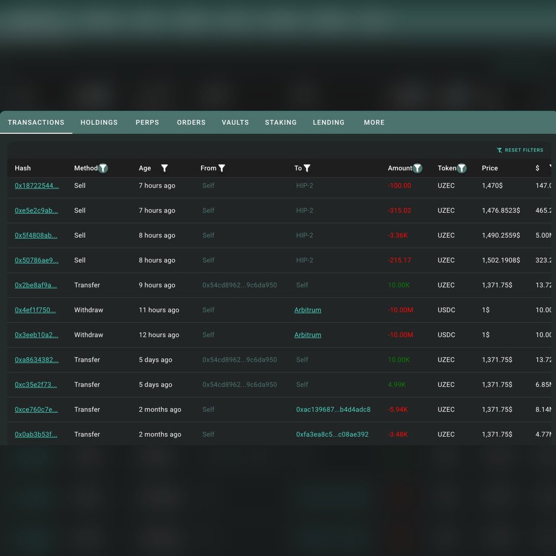Click the price 1,490.2559$
This screenshot has height=556, width=556.
coord(501,235)
